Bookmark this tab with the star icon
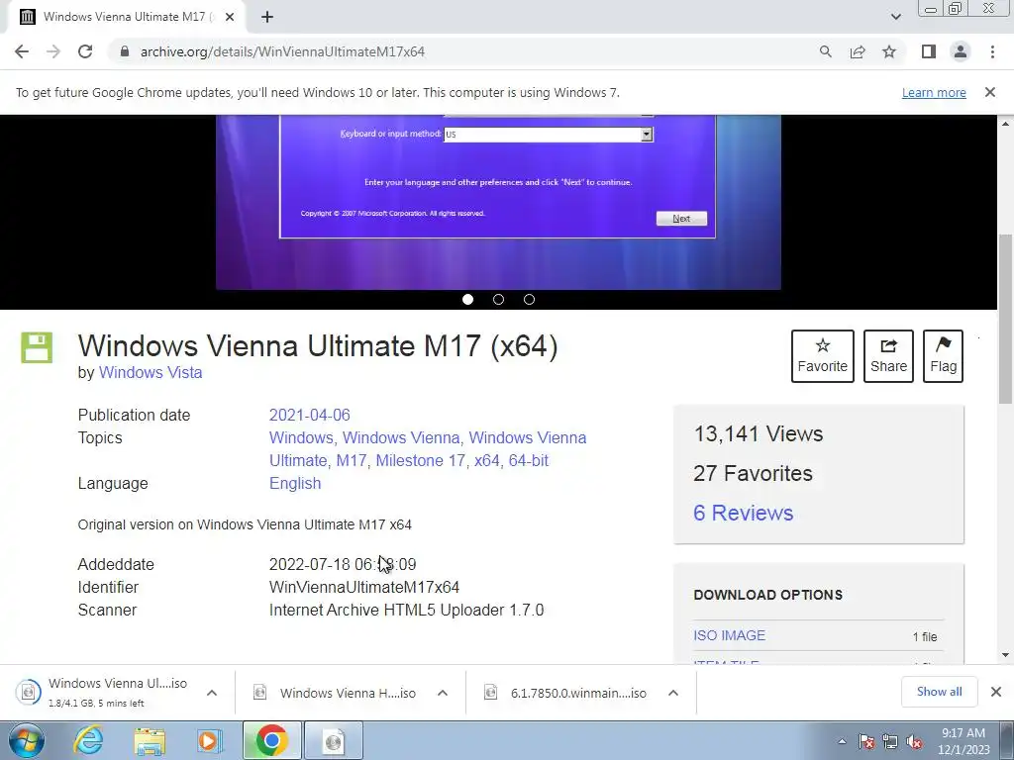Image resolution: width=1014 pixels, height=760 pixels. click(889, 51)
